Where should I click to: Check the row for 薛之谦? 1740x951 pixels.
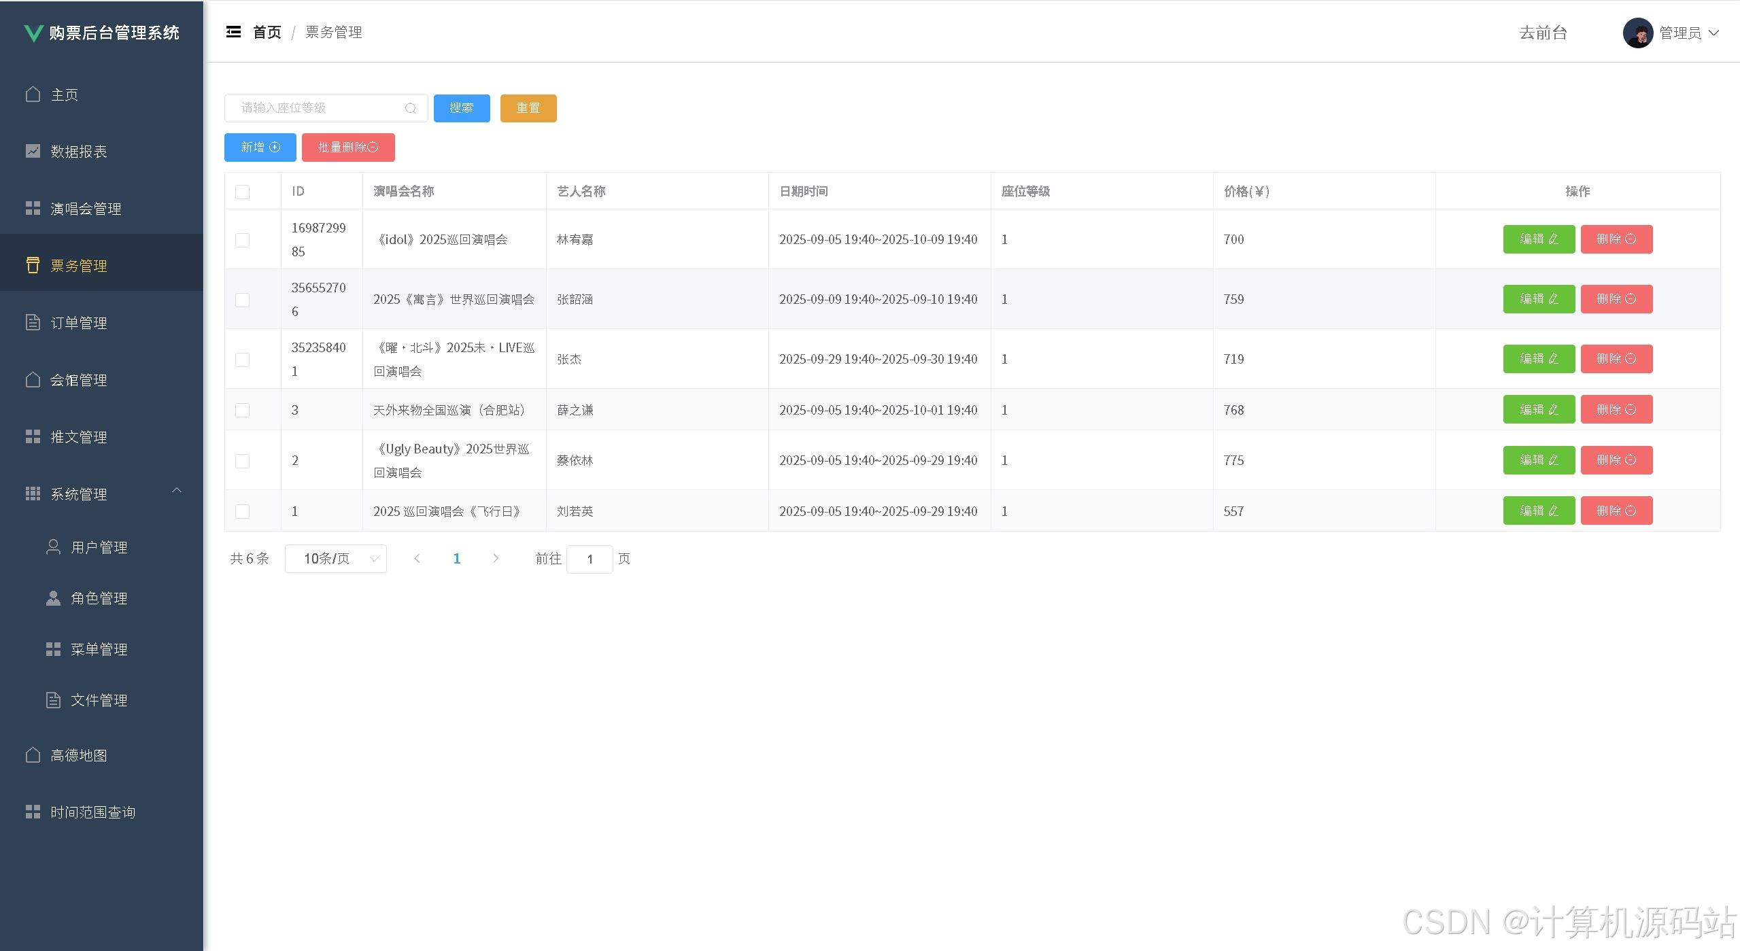pyautogui.click(x=242, y=410)
